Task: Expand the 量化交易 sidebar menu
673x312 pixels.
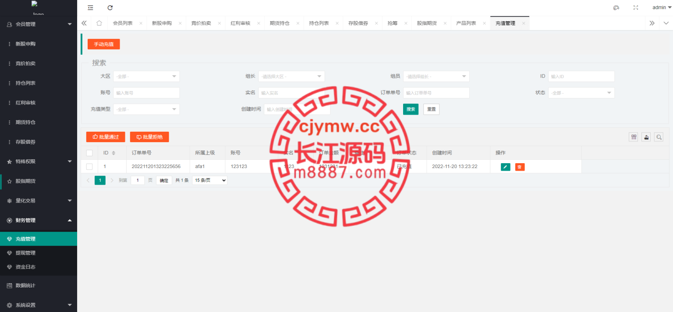Action: [x=39, y=200]
